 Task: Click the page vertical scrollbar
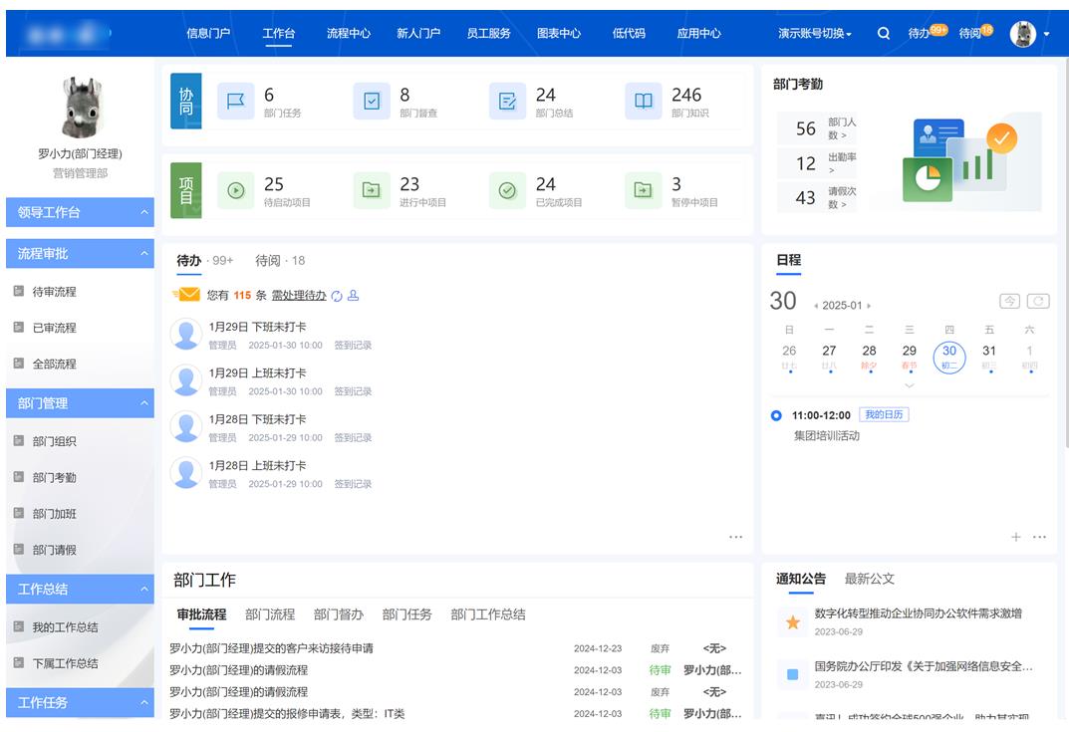(1065, 252)
